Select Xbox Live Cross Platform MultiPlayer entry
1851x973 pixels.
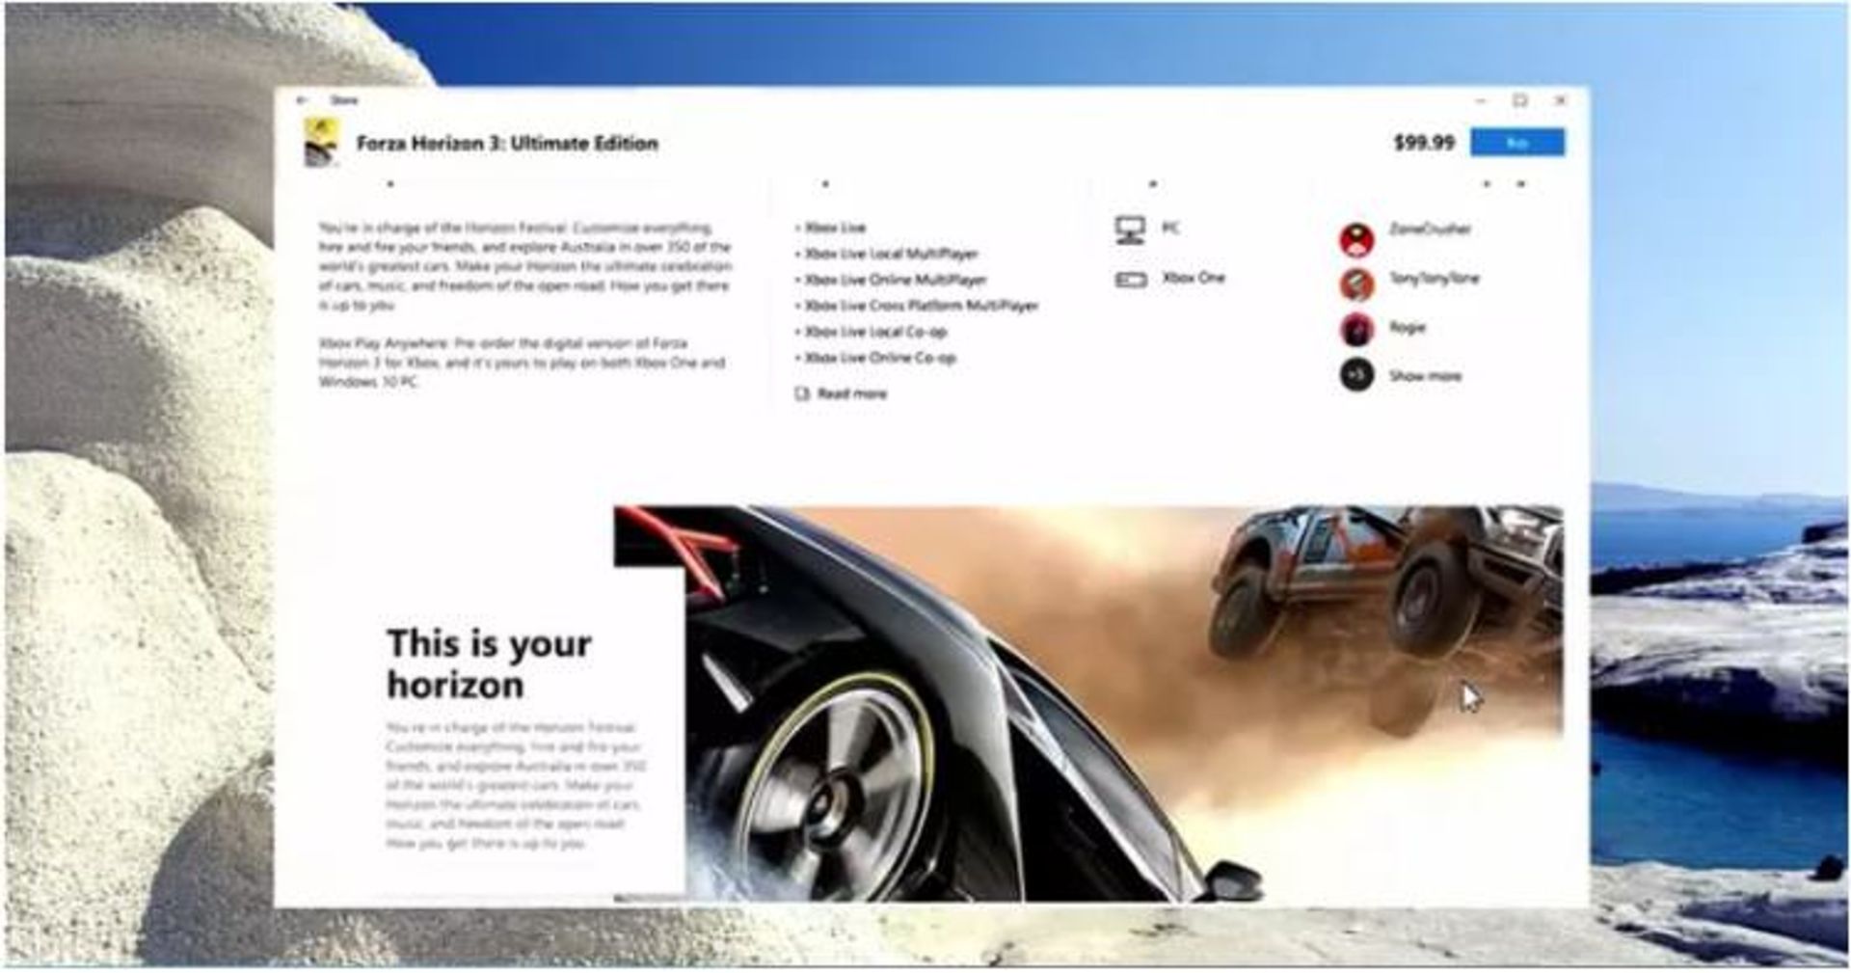click(921, 306)
